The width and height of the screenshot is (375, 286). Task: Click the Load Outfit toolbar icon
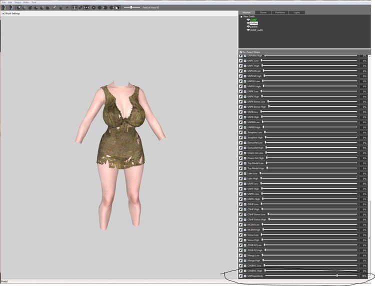coord(11,7)
